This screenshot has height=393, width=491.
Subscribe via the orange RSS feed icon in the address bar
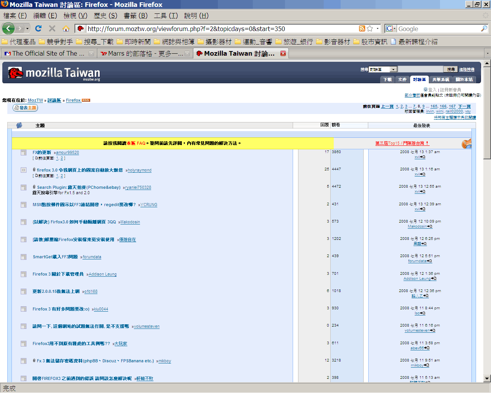point(362,28)
